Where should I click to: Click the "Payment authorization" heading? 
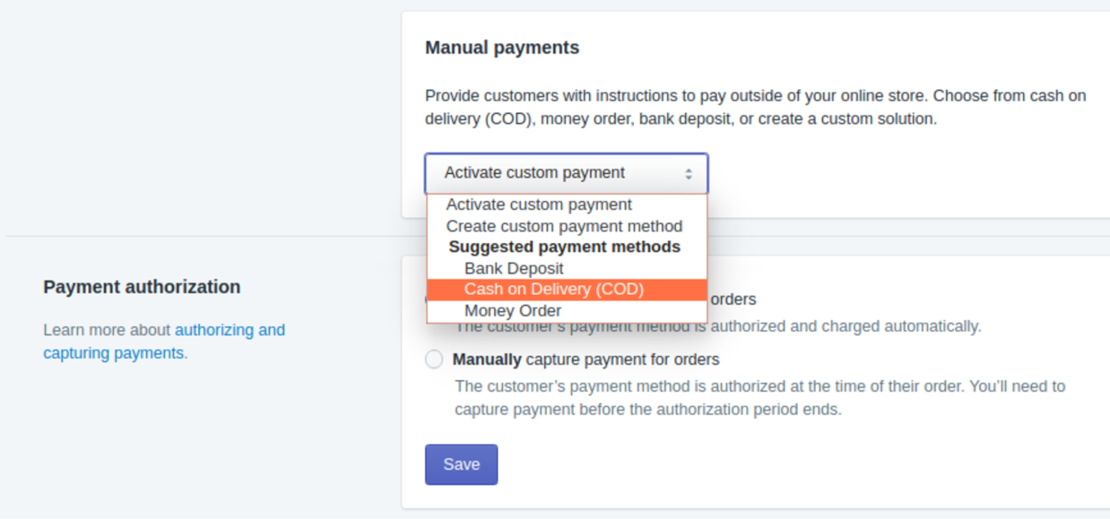[x=141, y=286]
